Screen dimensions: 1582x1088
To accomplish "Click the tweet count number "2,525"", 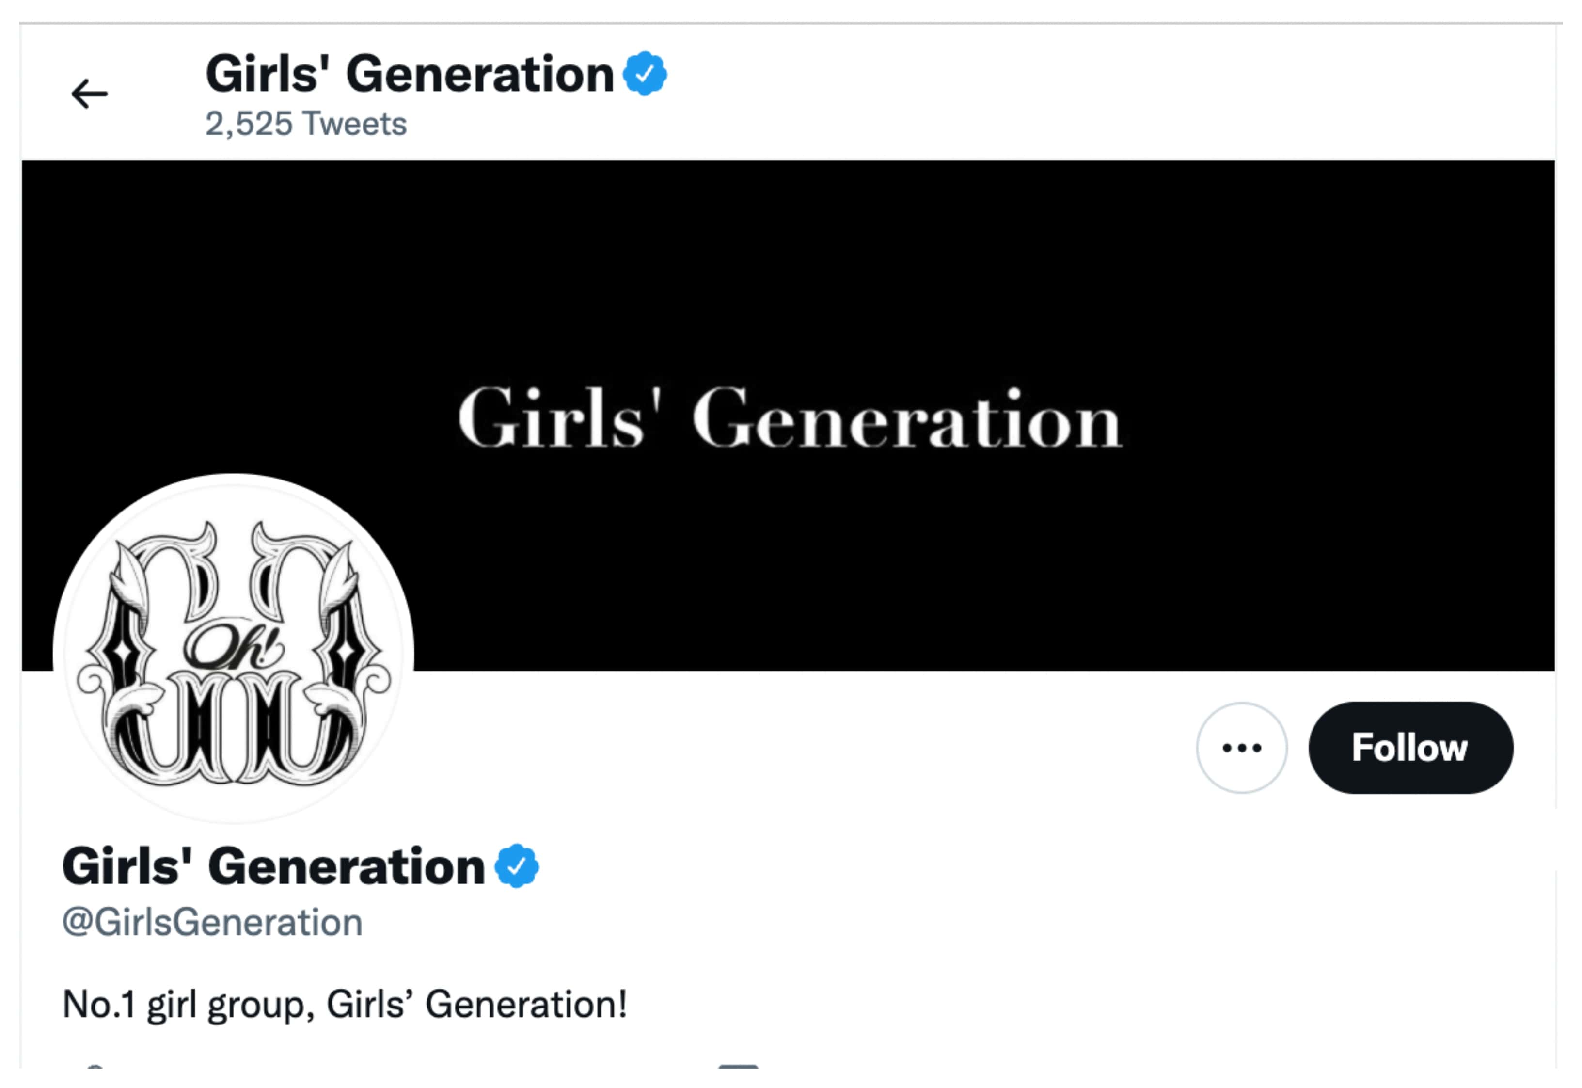I will click(249, 124).
